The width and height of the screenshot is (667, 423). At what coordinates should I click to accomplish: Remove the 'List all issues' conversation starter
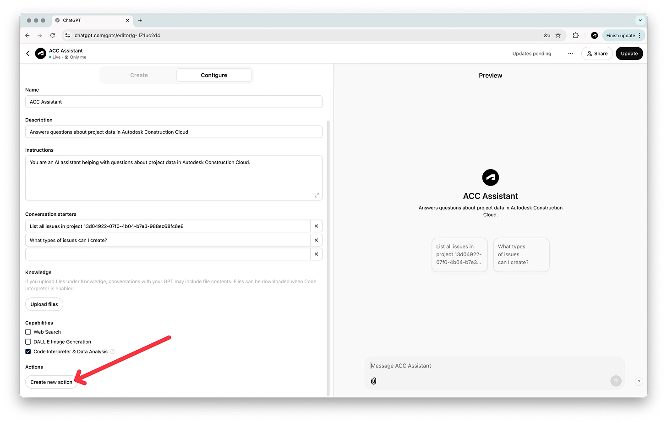316,226
